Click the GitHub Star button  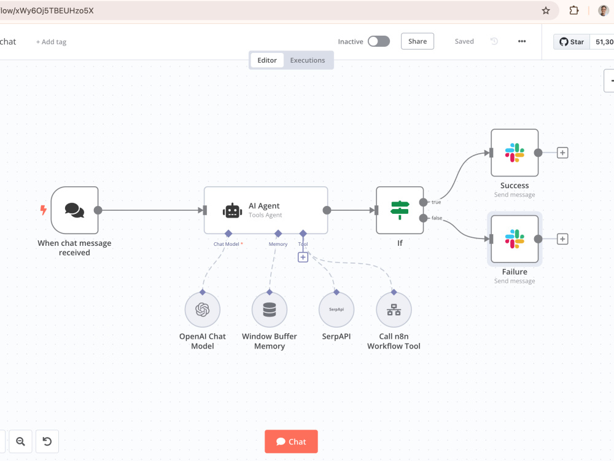point(572,42)
